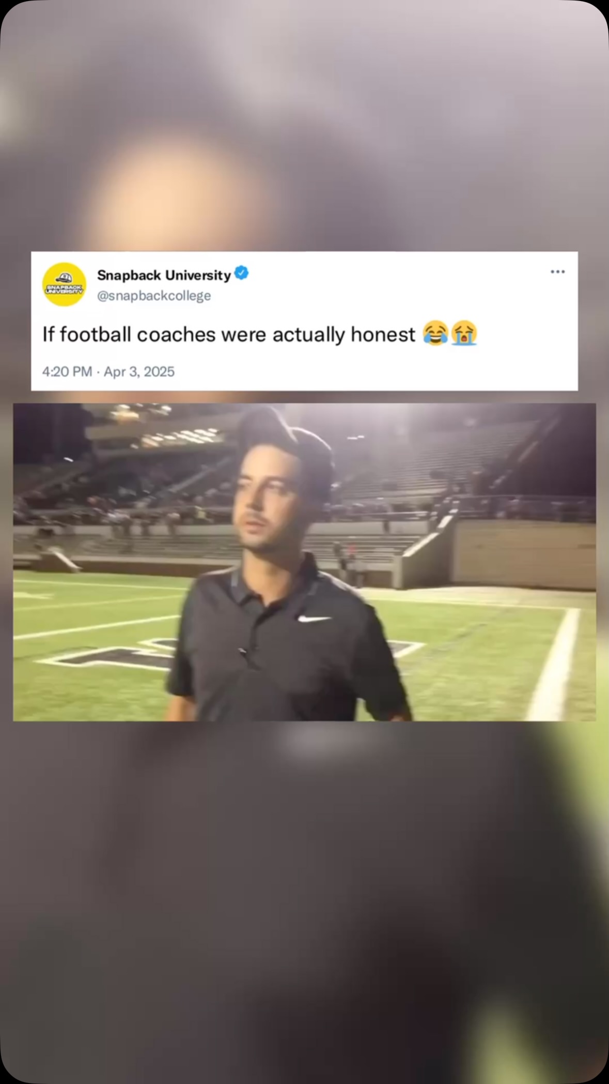The image size is (609, 1084).
Task: Open the Snapback University profile avatar
Action: 64,284
